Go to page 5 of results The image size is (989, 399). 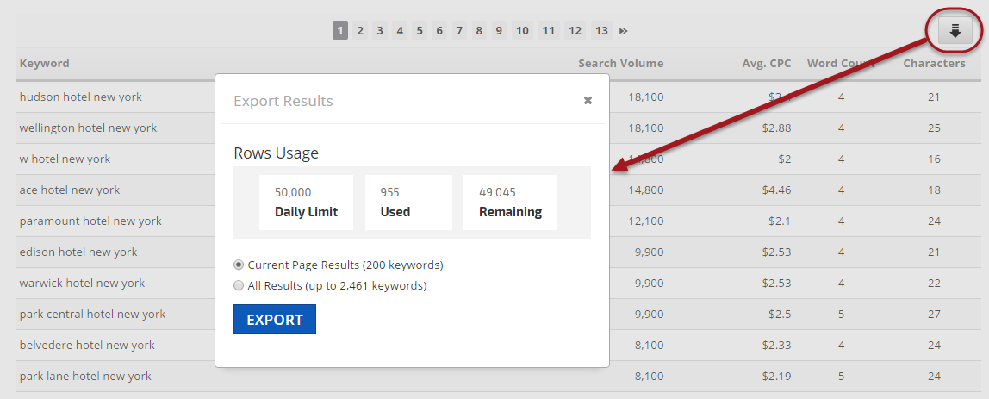pos(420,31)
